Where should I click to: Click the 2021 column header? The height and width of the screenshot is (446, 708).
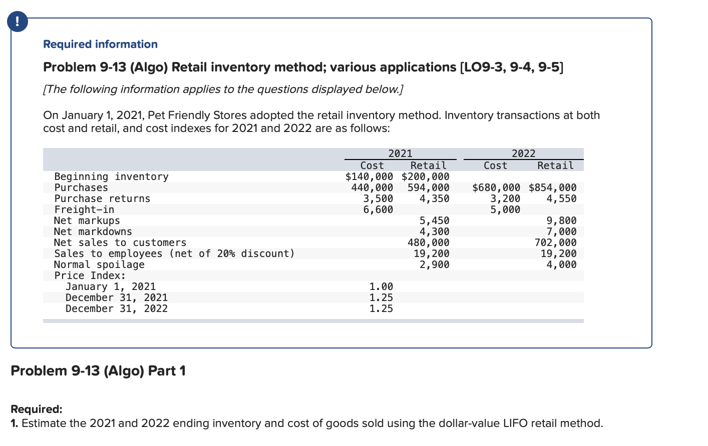(x=401, y=153)
